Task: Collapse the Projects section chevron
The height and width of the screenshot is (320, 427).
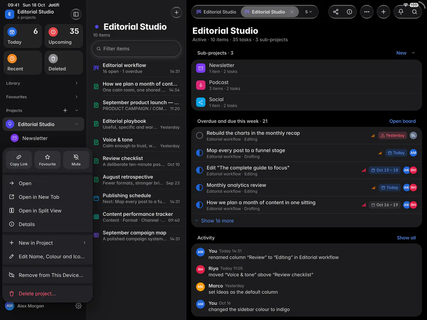Action: click(77, 111)
